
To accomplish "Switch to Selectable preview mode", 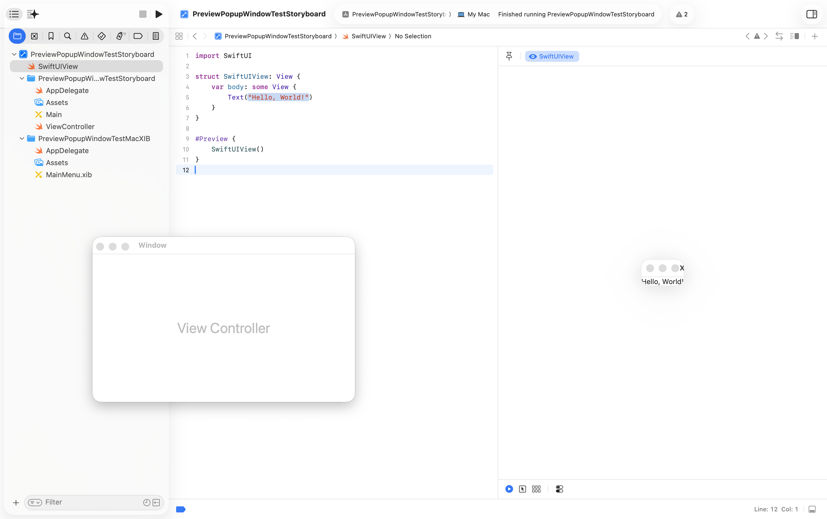I will [x=523, y=489].
